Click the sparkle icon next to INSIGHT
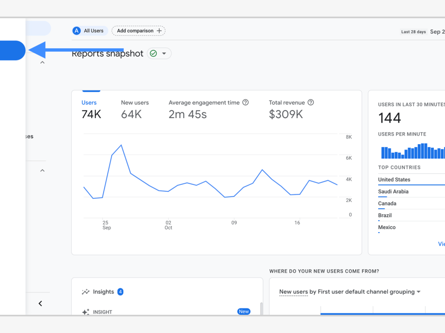445x333 pixels. coord(85,312)
